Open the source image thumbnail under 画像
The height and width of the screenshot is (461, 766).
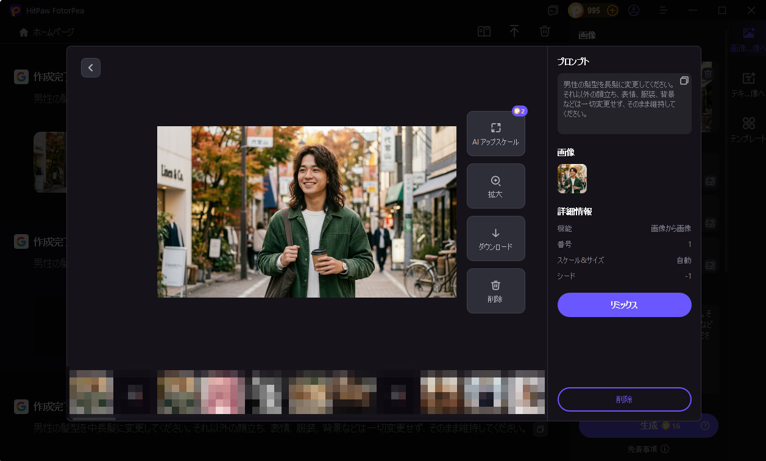[x=572, y=179]
